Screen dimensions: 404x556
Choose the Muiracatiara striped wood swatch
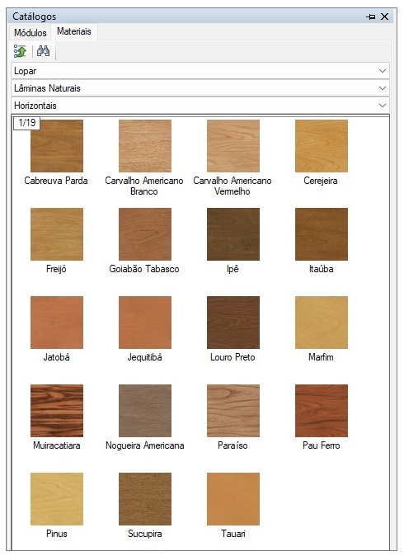57,411
